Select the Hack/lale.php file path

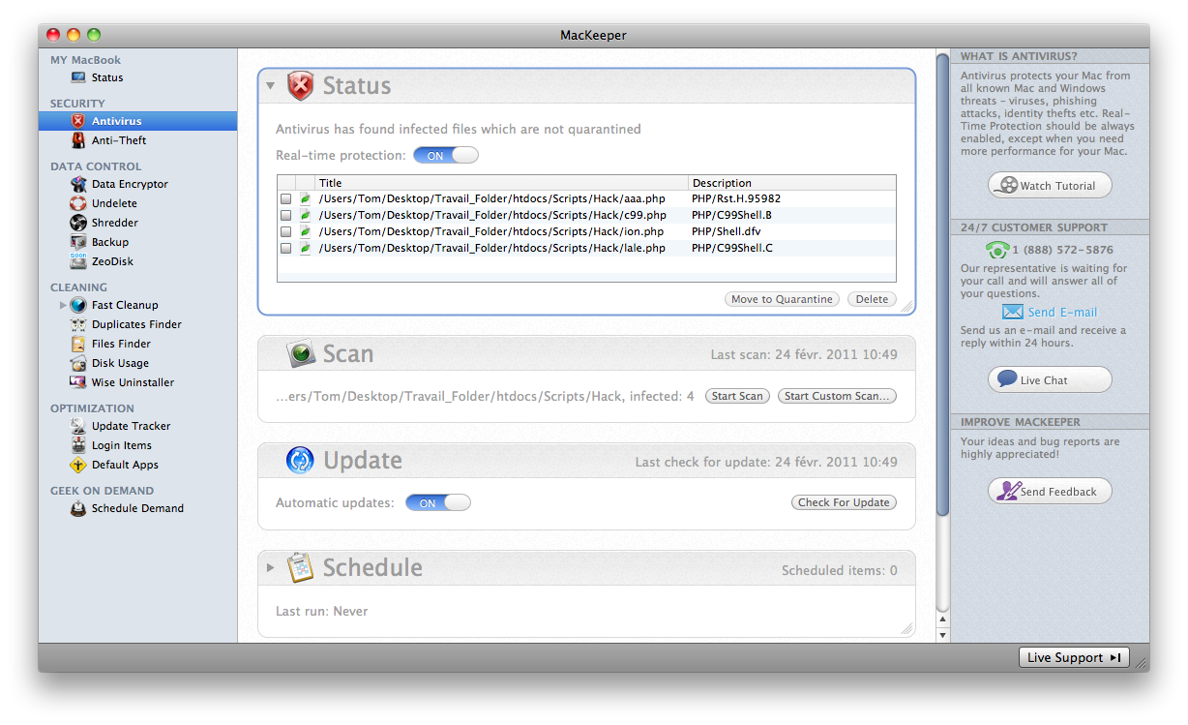(x=492, y=248)
